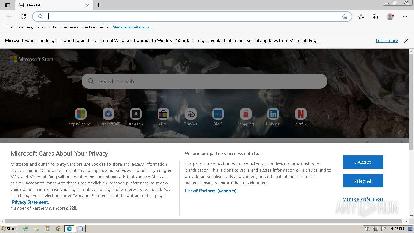This screenshot has width=414, height=233.
Task: Click Manage favorites now link
Action: (x=131, y=27)
